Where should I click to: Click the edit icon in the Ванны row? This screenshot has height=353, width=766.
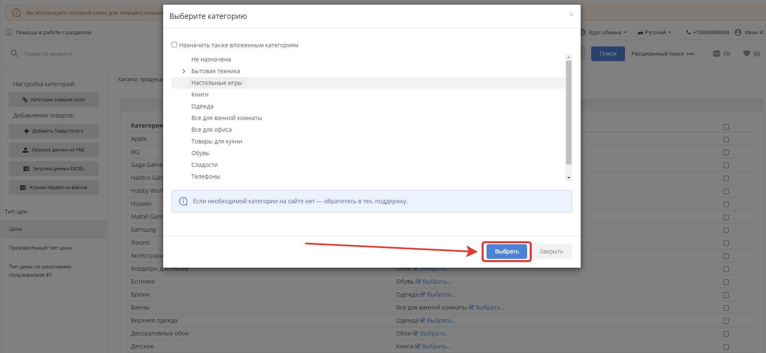point(471,307)
